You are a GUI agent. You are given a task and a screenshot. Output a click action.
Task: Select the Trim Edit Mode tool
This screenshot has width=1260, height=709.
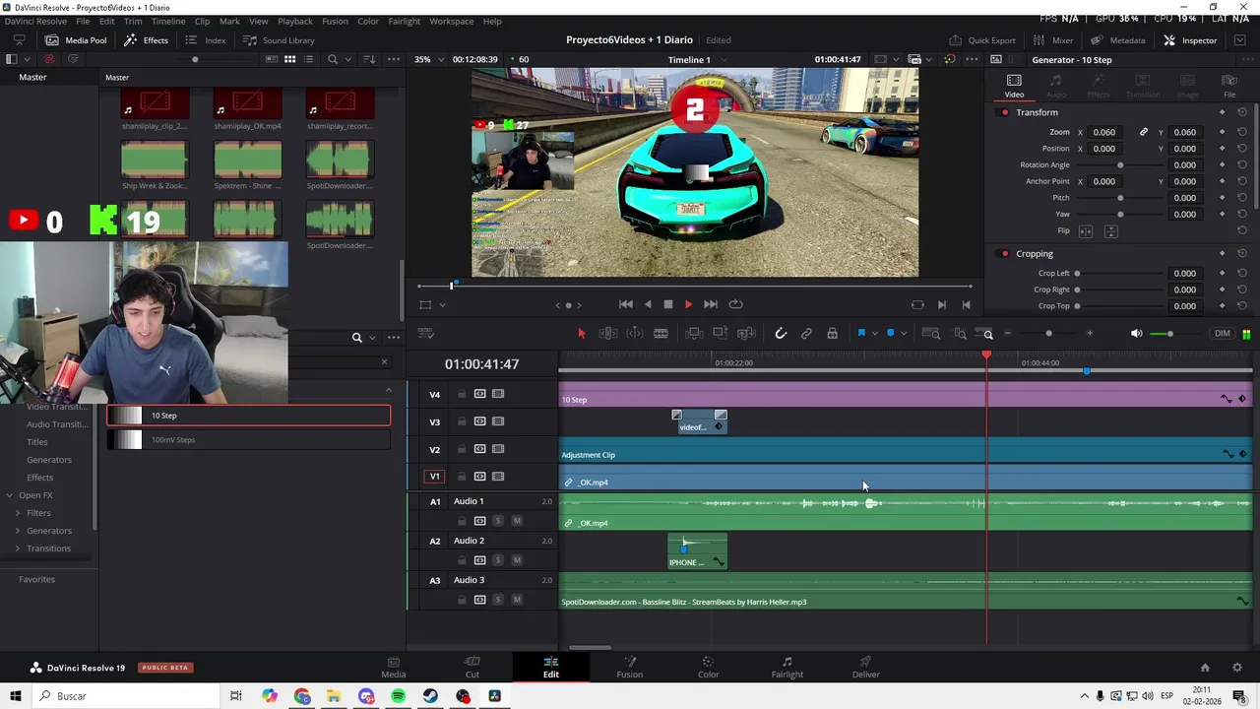(608, 334)
